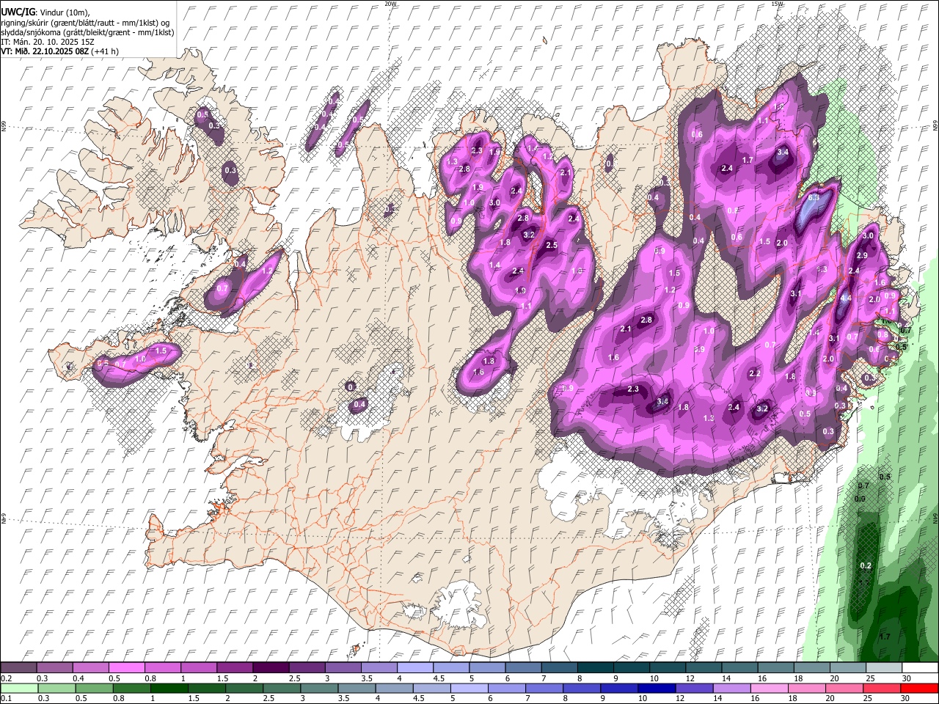
Task: Click the '0.2' label on the upper legend scale
Action: pos(5,678)
